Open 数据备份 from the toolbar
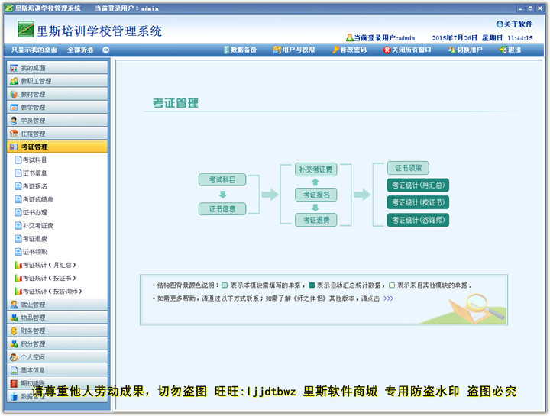 [x=241, y=50]
